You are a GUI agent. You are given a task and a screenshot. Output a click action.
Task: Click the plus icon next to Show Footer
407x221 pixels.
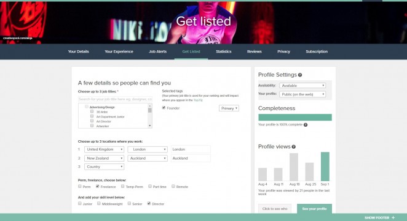393,218
